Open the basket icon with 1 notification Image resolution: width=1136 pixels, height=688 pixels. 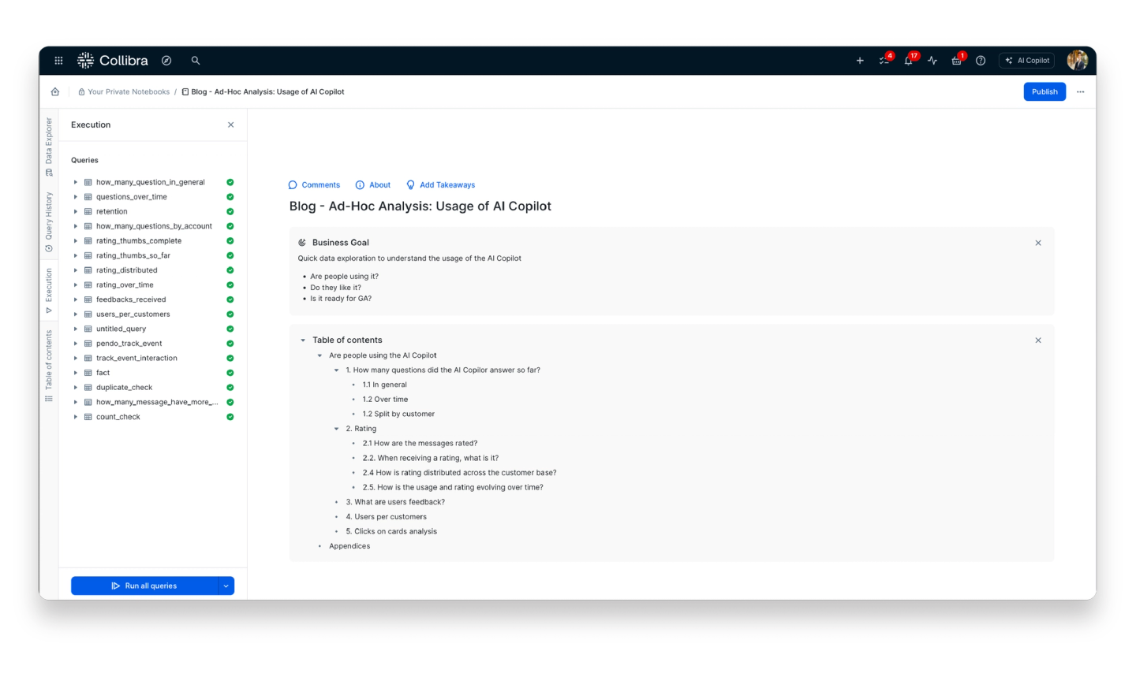(956, 60)
